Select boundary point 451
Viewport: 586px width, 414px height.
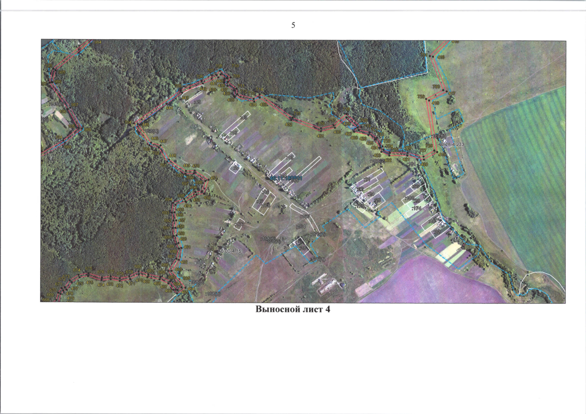pyautogui.click(x=214, y=178)
